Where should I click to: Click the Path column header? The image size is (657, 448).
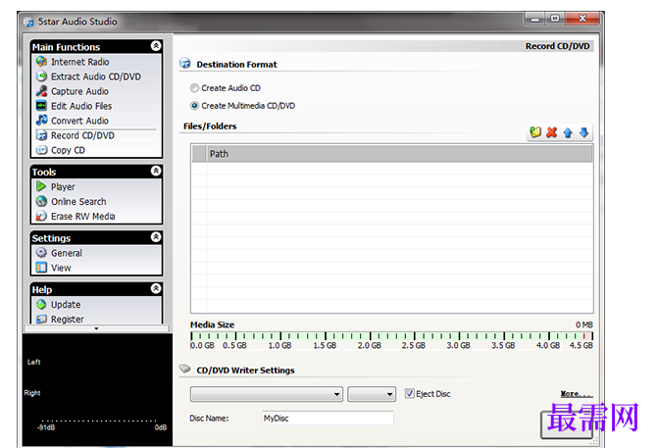coord(400,154)
